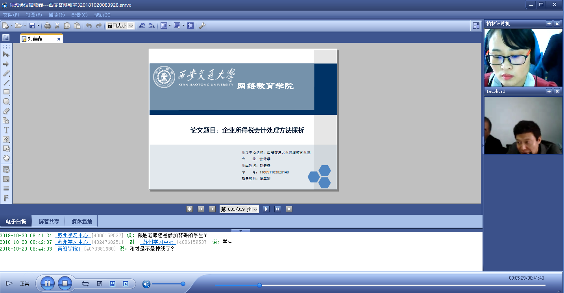Image resolution: width=564 pixels, height=293 pixels.
Task: Toggle the side panel layout icon
Action: click(x=190, y=26)
